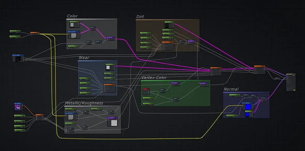Select the Color frame title label
The height and width of the screenshot is (151, 305).
click(72, 16)
